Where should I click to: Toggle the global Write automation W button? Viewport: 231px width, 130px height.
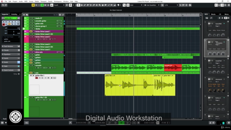(45, 5)
